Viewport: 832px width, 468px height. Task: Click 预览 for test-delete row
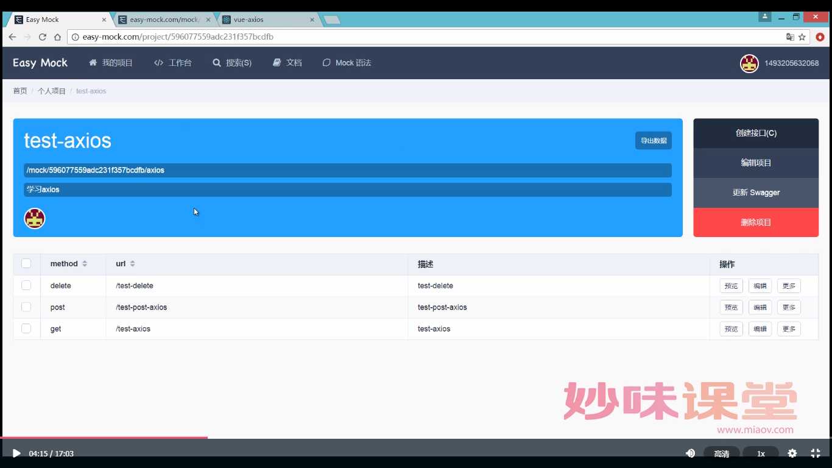(x=731, y=286)
